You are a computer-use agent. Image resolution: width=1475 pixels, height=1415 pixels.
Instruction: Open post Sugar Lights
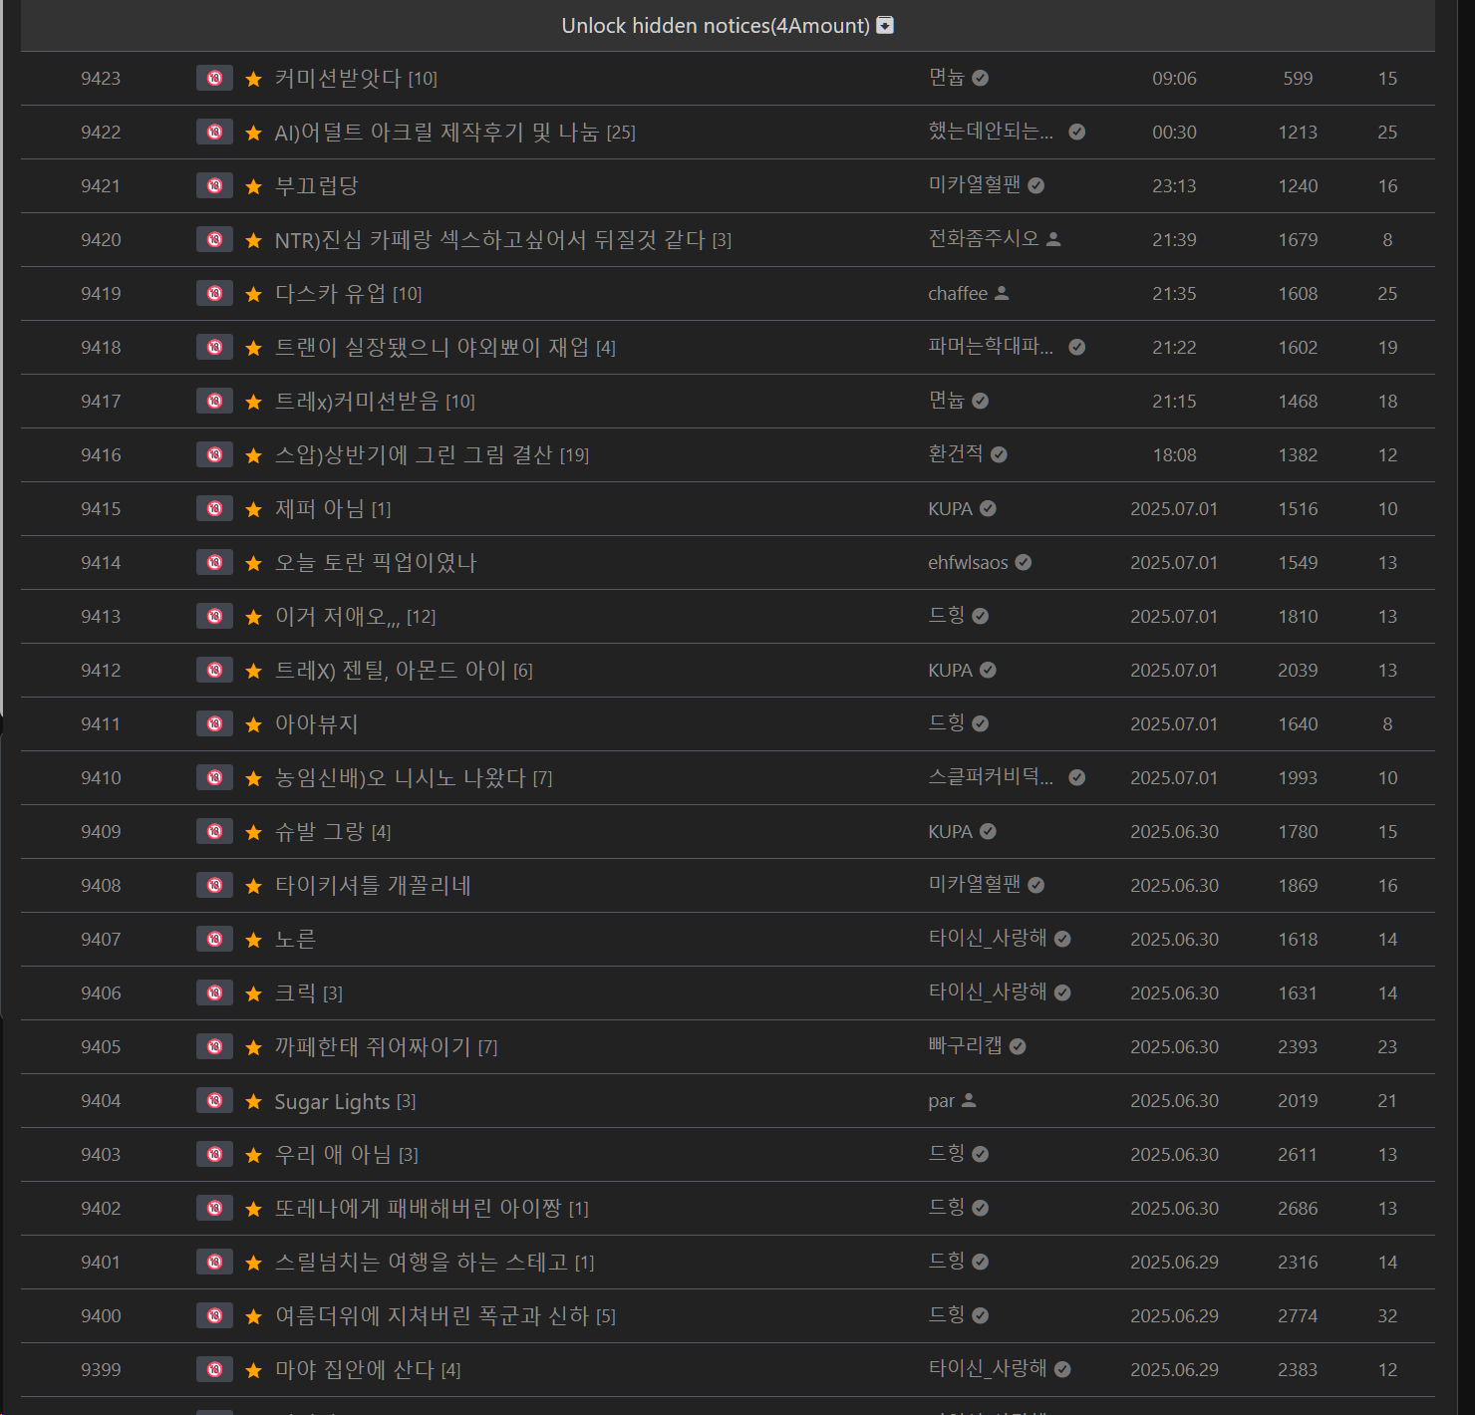tap(333, 1101)
